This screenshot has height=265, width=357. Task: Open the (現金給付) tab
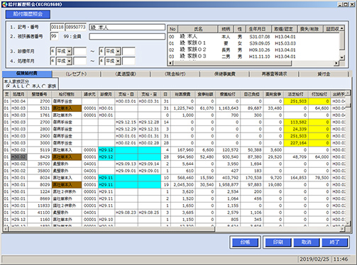(175, 74)
